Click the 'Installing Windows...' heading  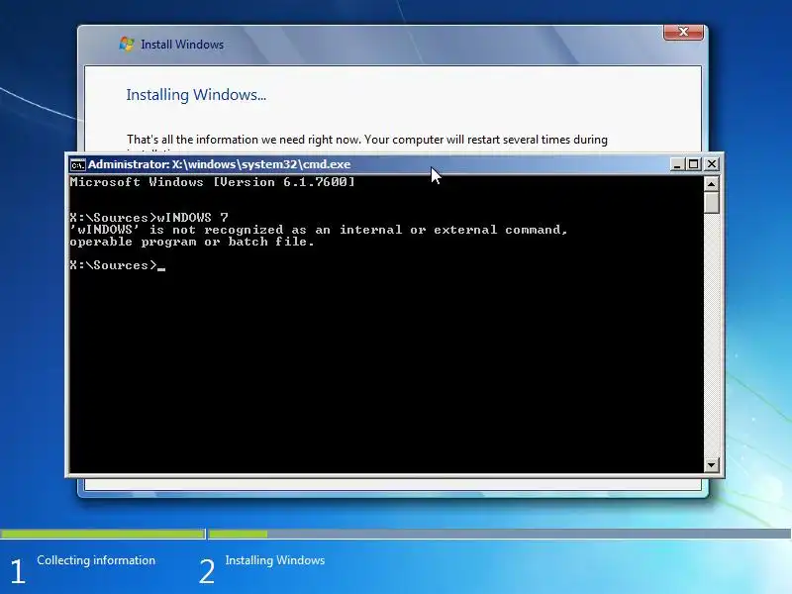[196, 95]
